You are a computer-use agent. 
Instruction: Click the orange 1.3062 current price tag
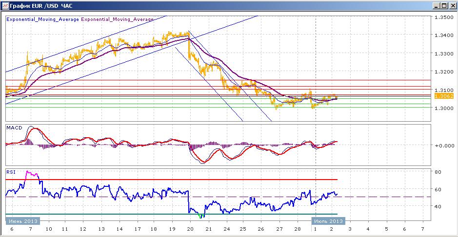click(444, 96)
